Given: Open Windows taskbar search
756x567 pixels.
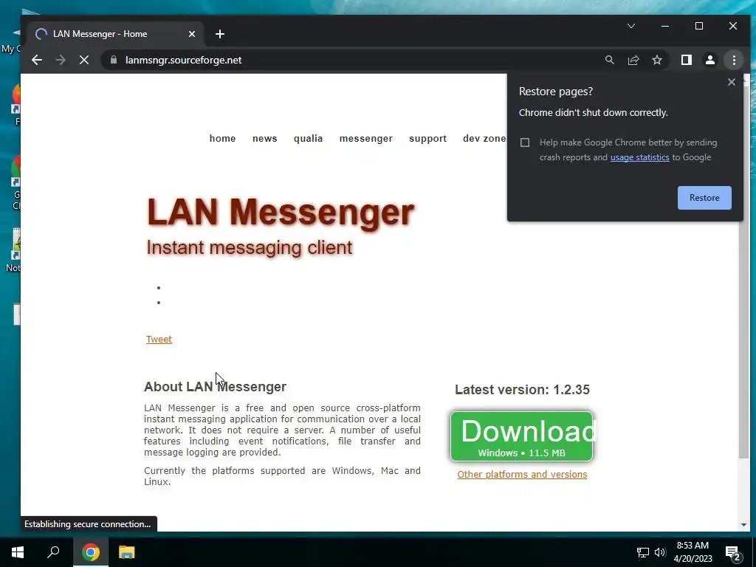Looking at the screenshot, I should [53, 552].
